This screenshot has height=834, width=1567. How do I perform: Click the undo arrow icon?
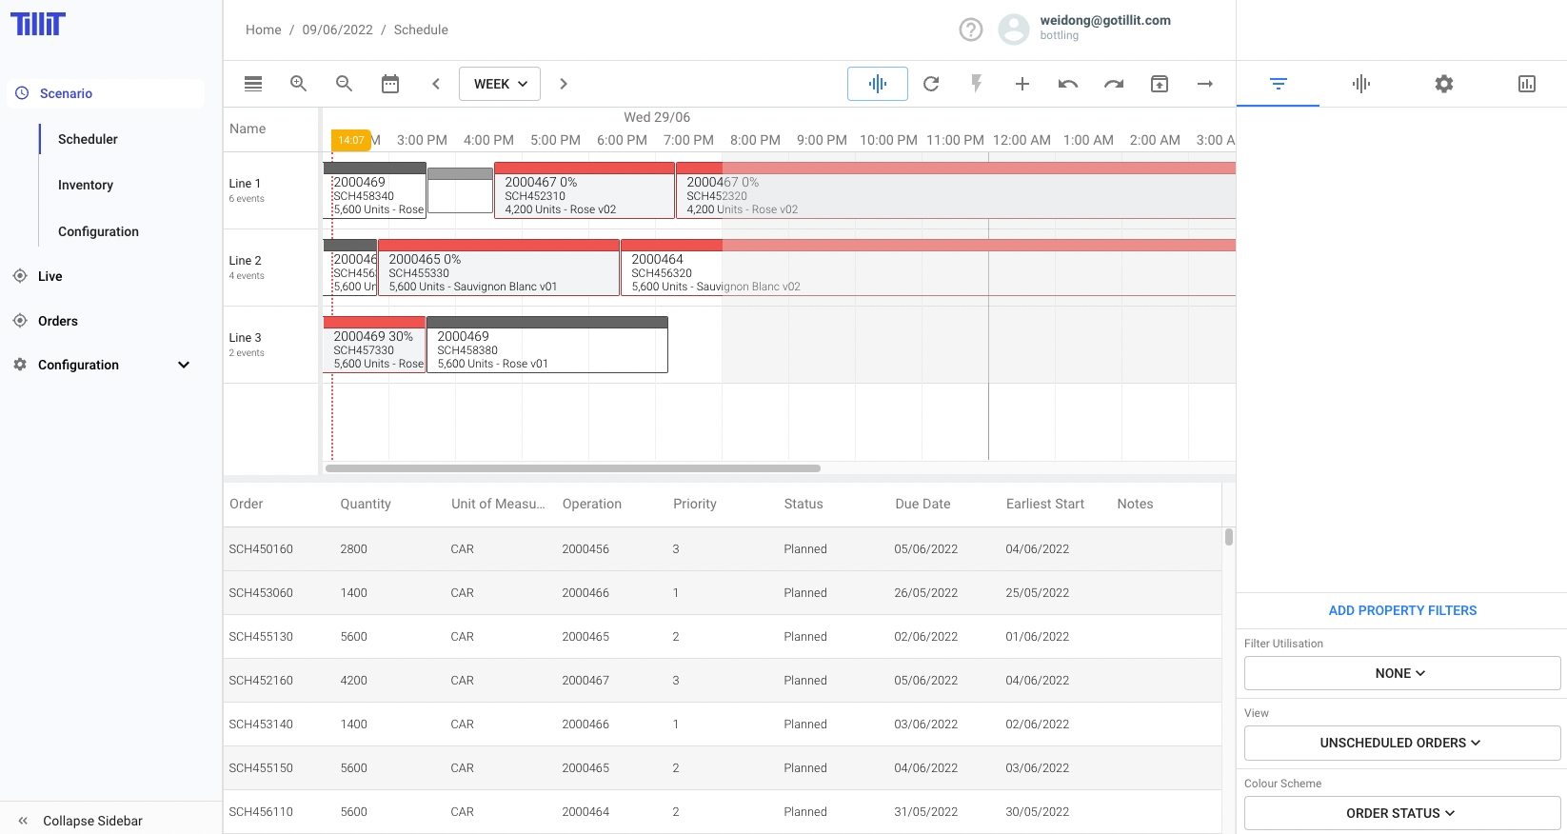[x=1067, y=84]
